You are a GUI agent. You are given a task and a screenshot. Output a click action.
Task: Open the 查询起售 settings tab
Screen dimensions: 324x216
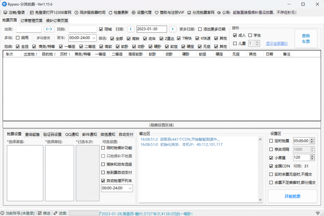click(33, 135)
